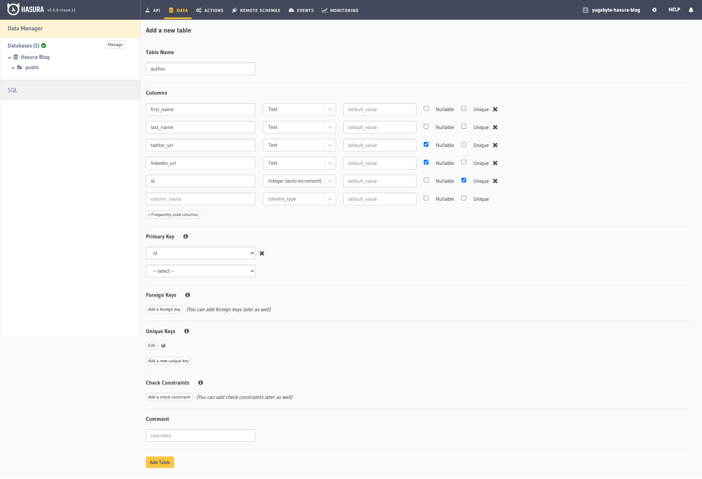Uncheck Unique for id column

pos(464,180)
